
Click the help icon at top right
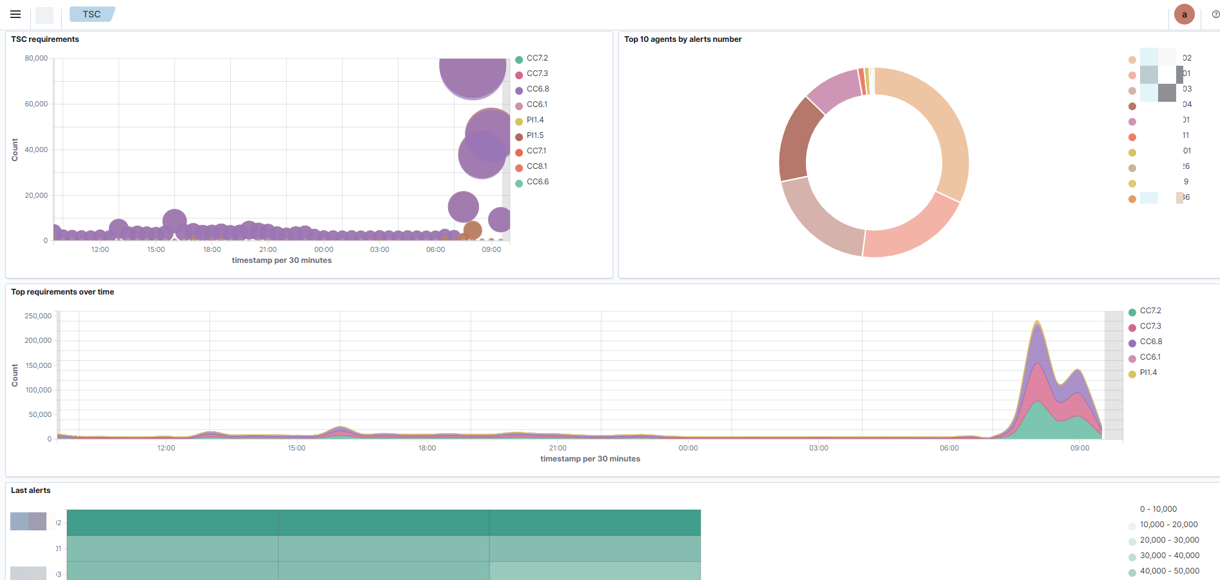tap(1215, 14)
